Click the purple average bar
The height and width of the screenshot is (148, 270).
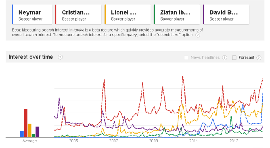[x=37, y=132]
